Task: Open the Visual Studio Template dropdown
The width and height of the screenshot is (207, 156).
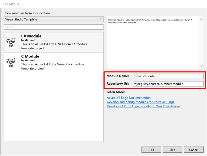Action: click(53, 19)
